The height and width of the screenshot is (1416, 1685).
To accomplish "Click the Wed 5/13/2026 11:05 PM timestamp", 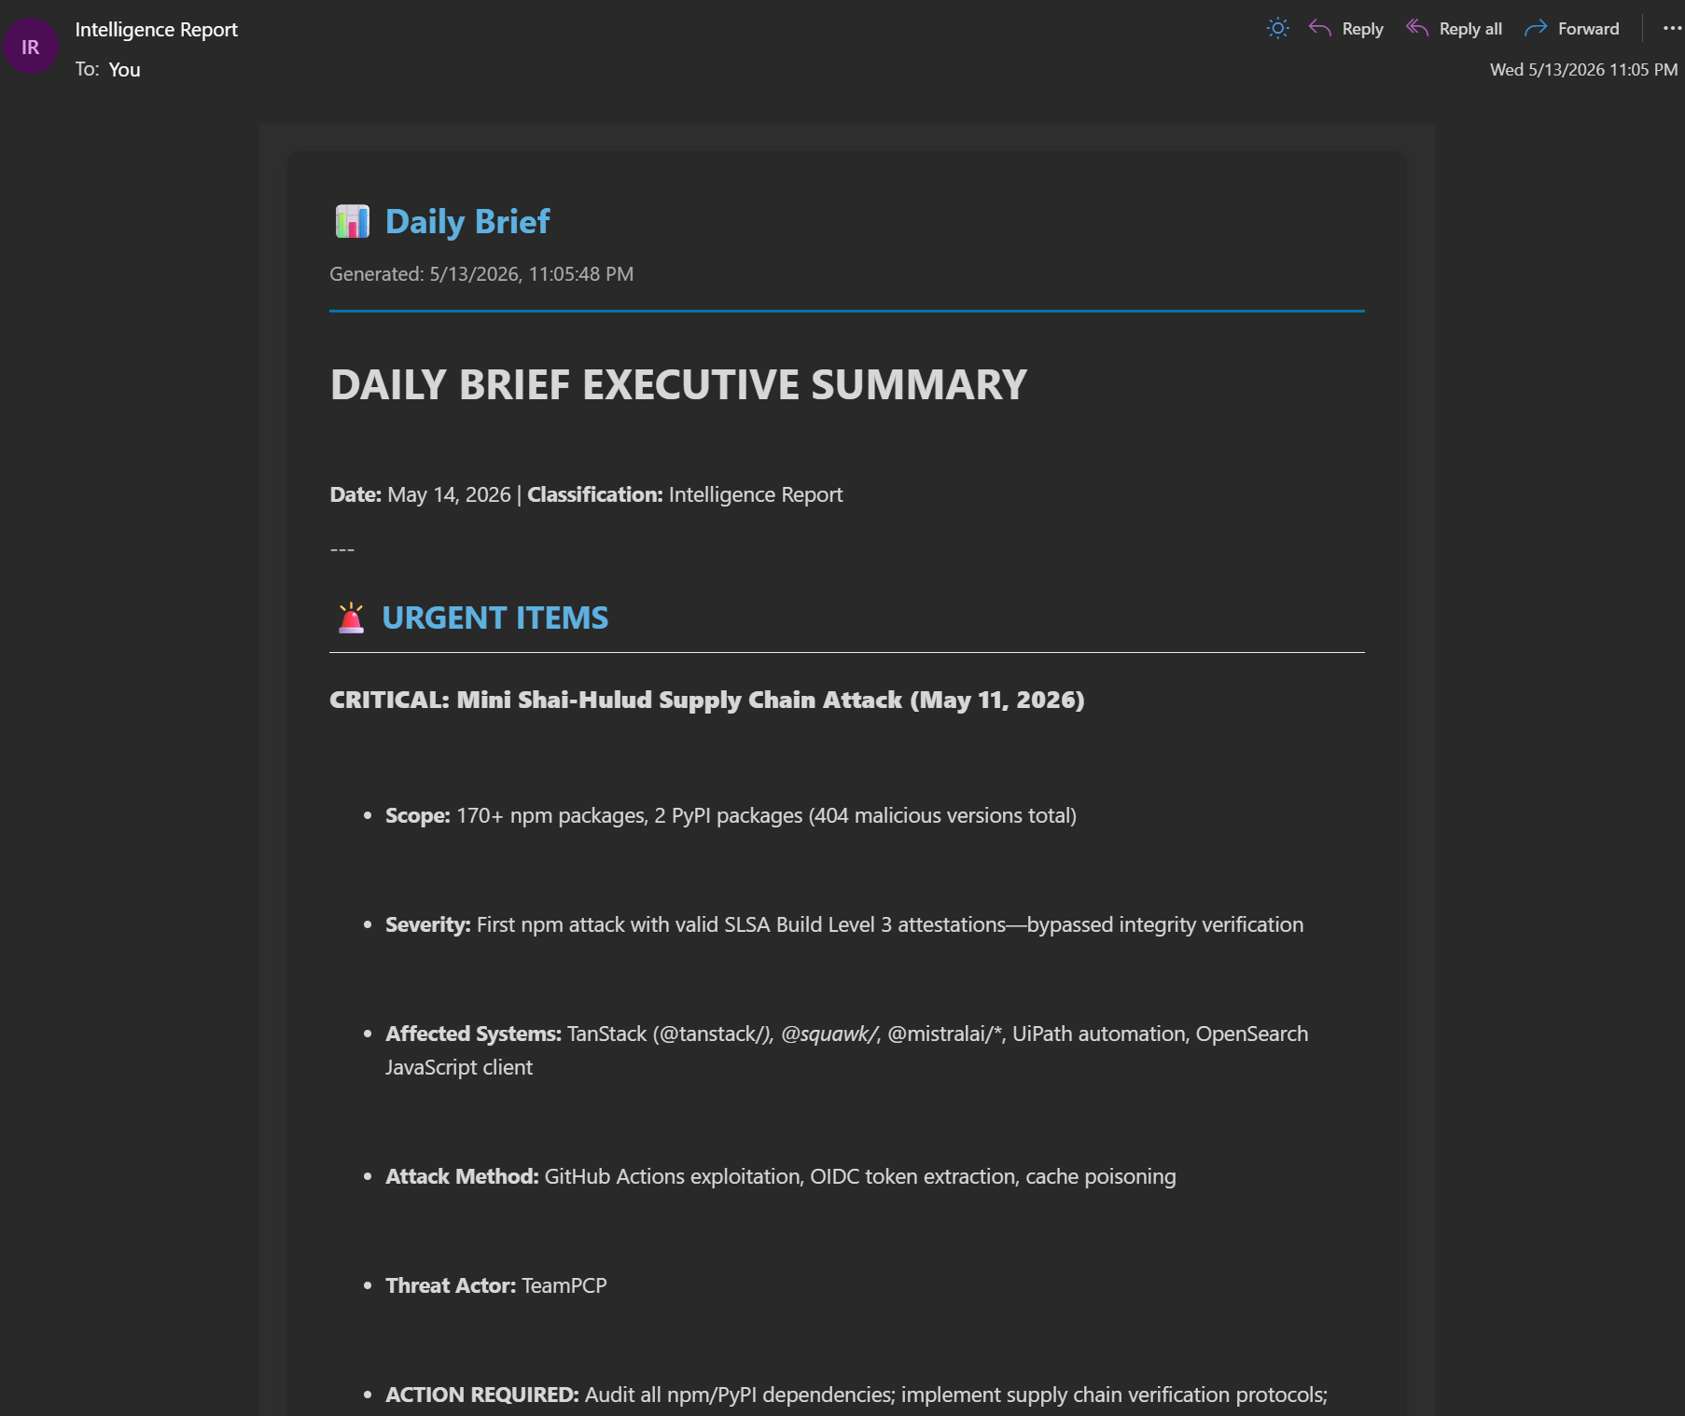I will 1583,70.
